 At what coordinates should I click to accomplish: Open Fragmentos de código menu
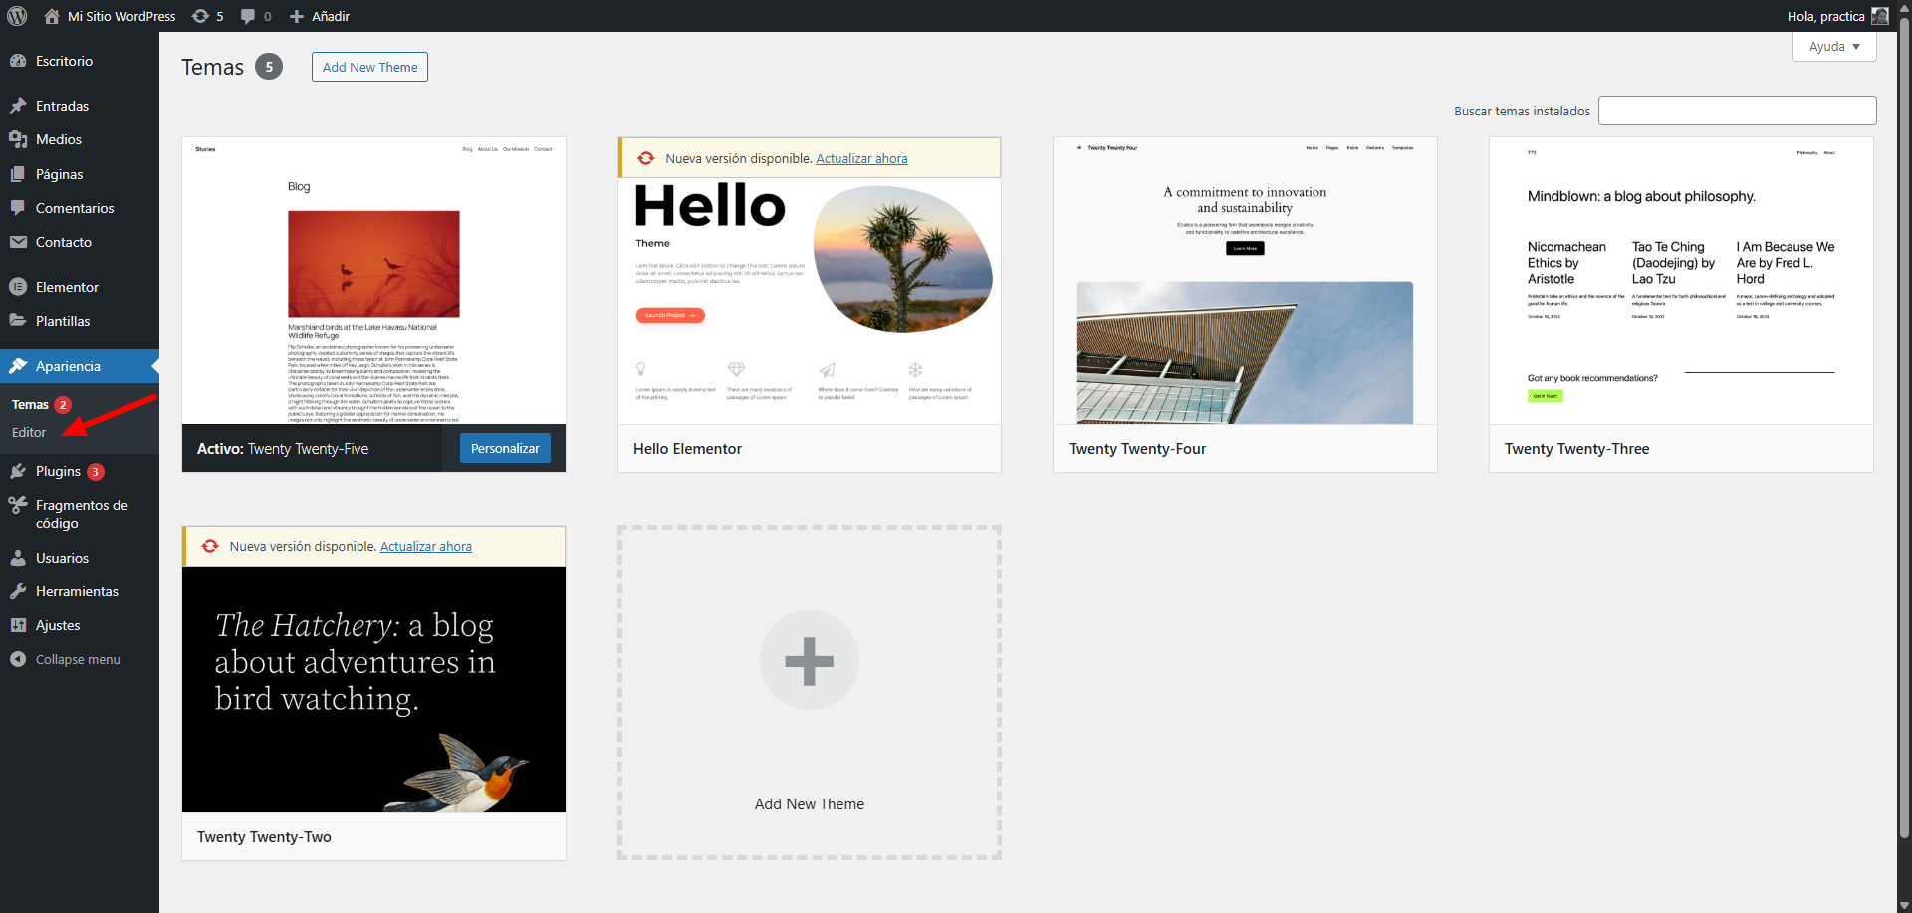coord(80,514)
